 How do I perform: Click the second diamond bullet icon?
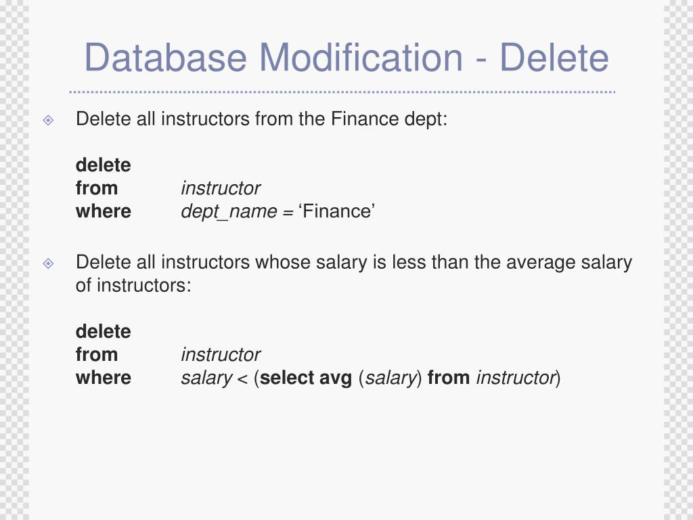(x=48, y=263)
